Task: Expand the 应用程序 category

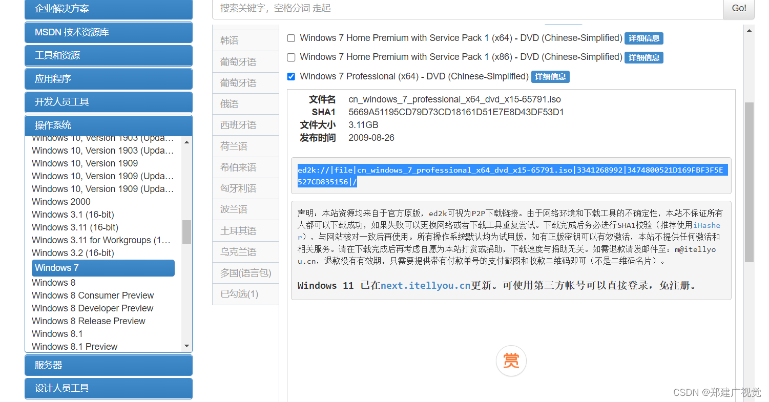Action: click(x=109, y=79)
